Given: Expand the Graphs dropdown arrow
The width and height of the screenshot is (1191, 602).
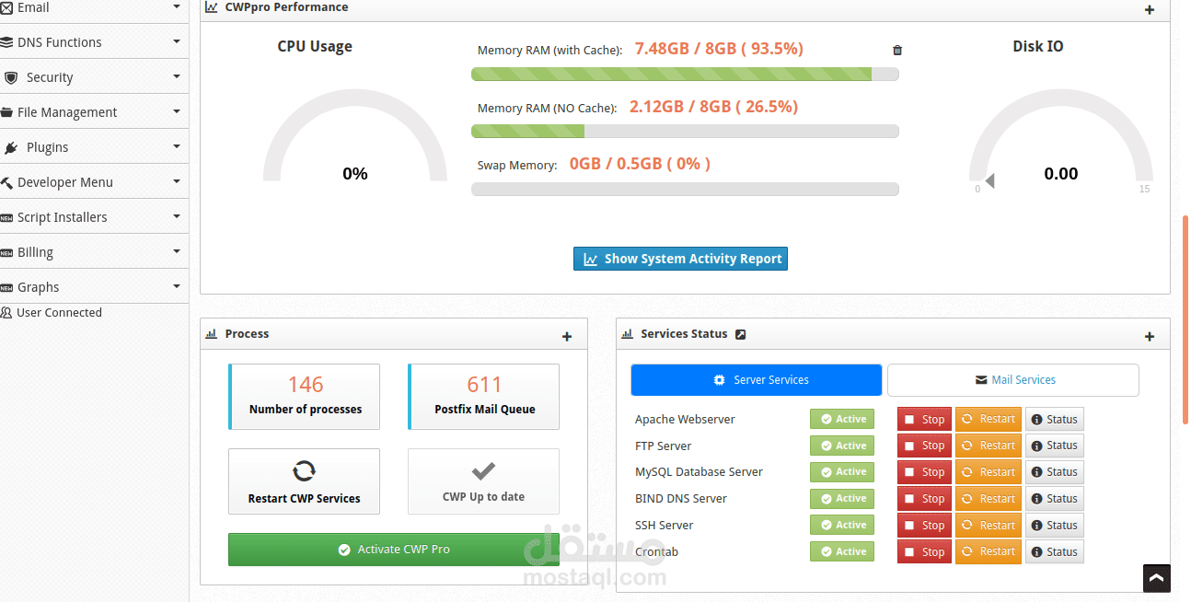Looking at the screenshot, I should [177, 286].
